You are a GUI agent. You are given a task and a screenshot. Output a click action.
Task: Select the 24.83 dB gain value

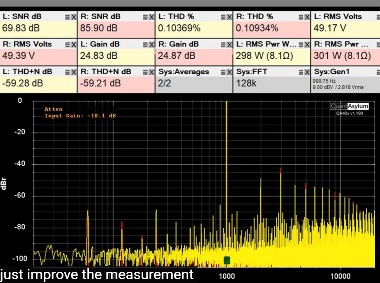[x=99, y=56]
